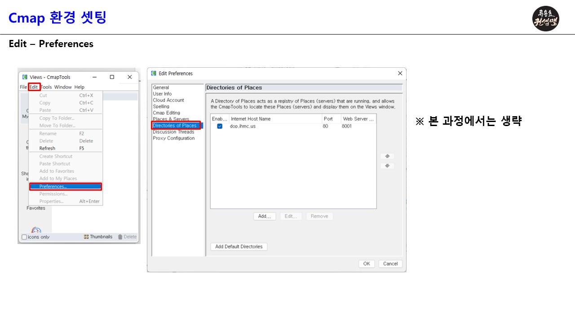Select Proxy Configuration preferences category
The image size is (575, 323).
click(x=174, y=138)
